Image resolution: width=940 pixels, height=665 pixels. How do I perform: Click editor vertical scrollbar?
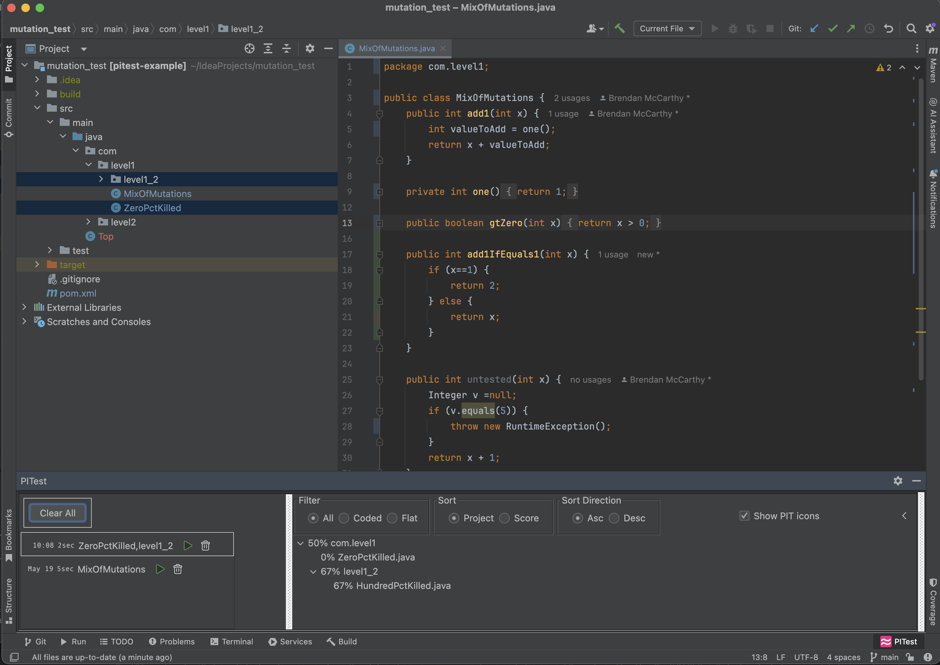point(921,229)
